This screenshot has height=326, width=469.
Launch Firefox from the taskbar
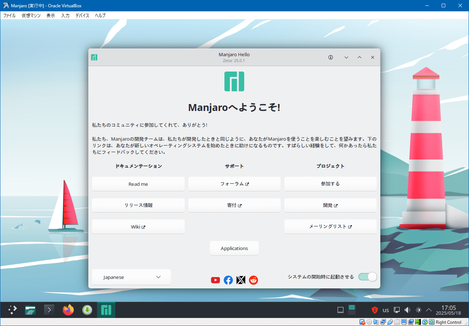[x=68, y=310]
